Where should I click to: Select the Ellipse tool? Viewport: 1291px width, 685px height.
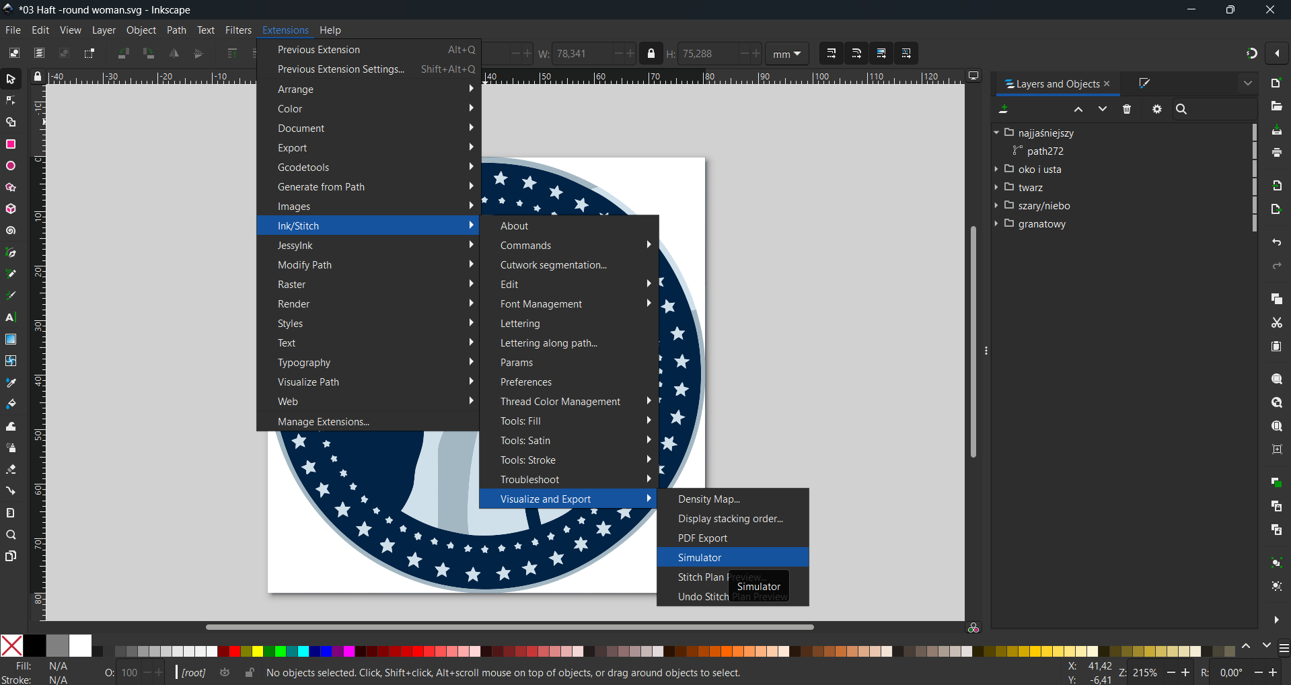11,166
